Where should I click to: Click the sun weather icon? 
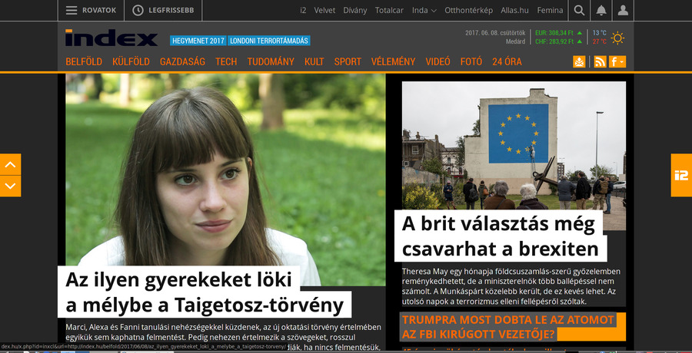pyautogui.click(x=617, y=38)
